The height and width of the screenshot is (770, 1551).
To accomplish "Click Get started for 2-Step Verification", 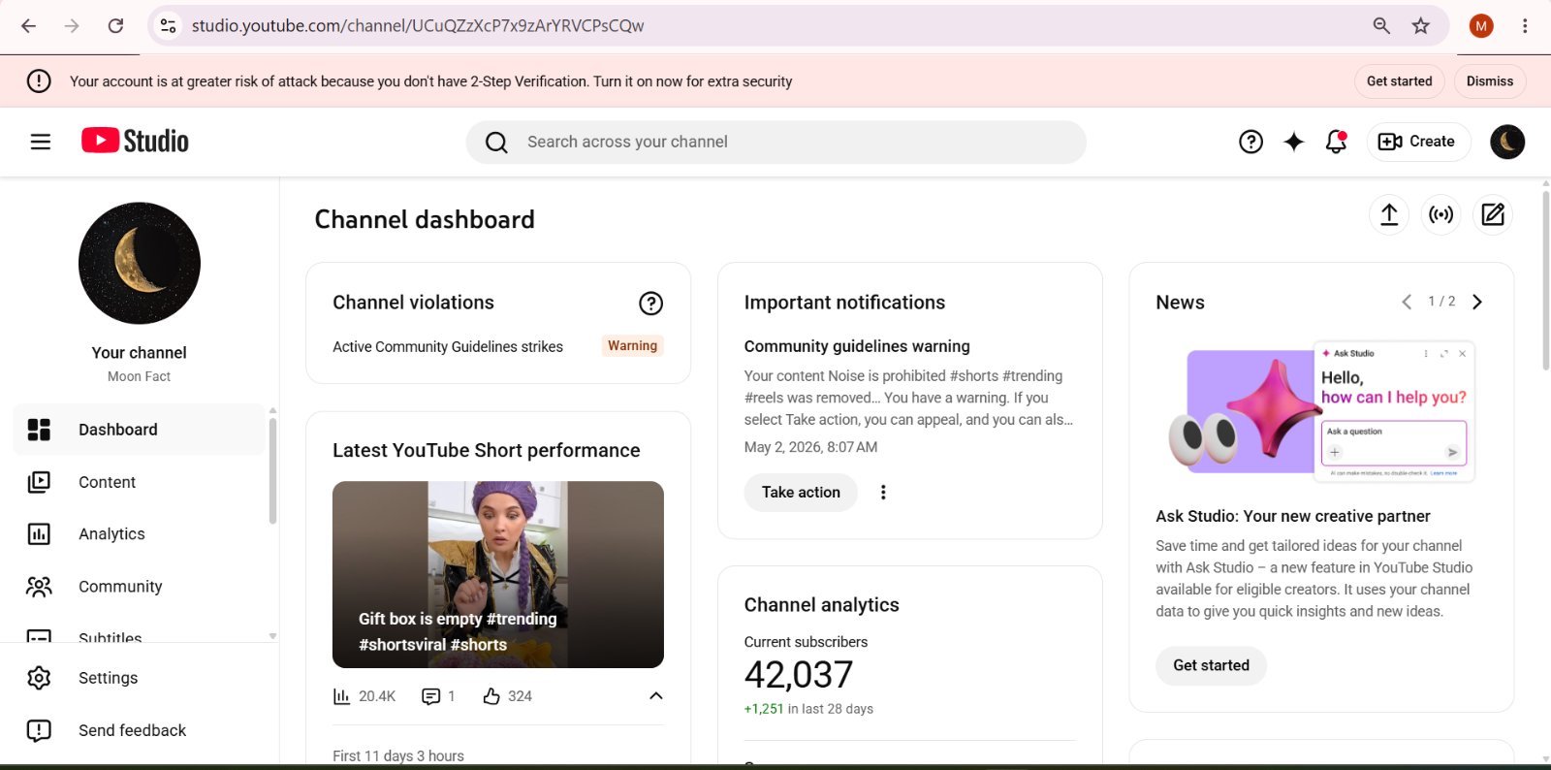I will click(1399, 81).
